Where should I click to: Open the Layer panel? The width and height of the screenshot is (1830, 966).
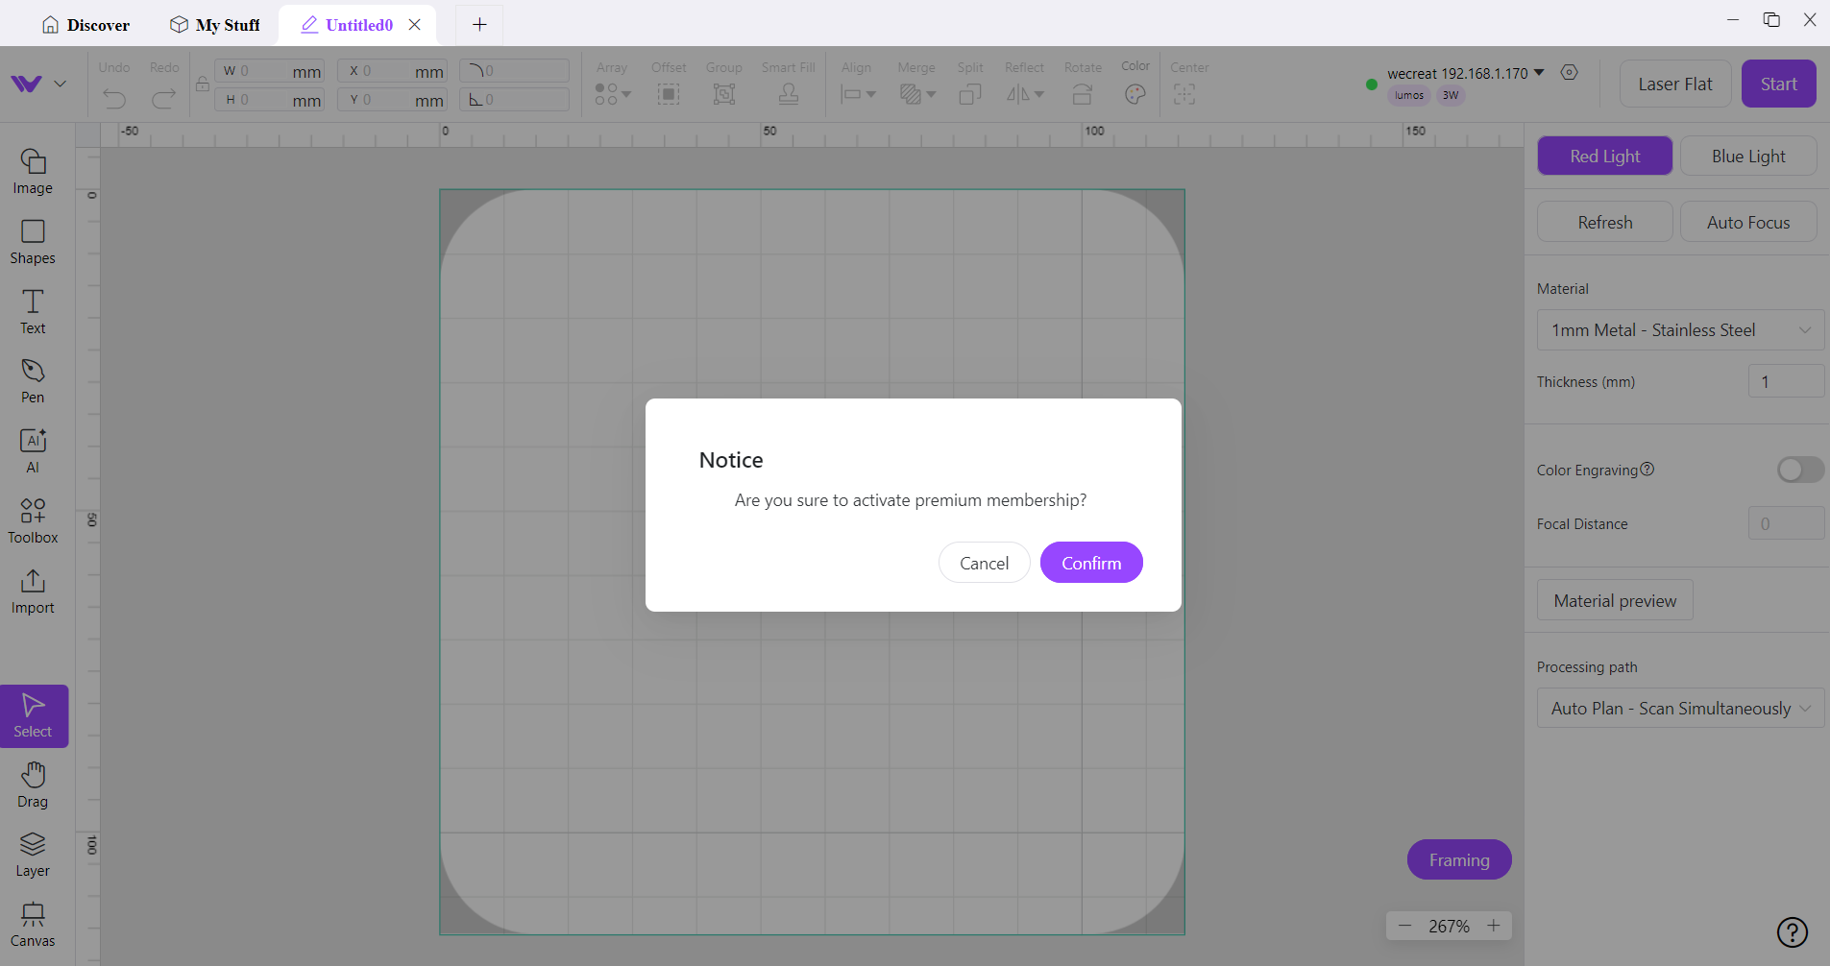point(33,854)
